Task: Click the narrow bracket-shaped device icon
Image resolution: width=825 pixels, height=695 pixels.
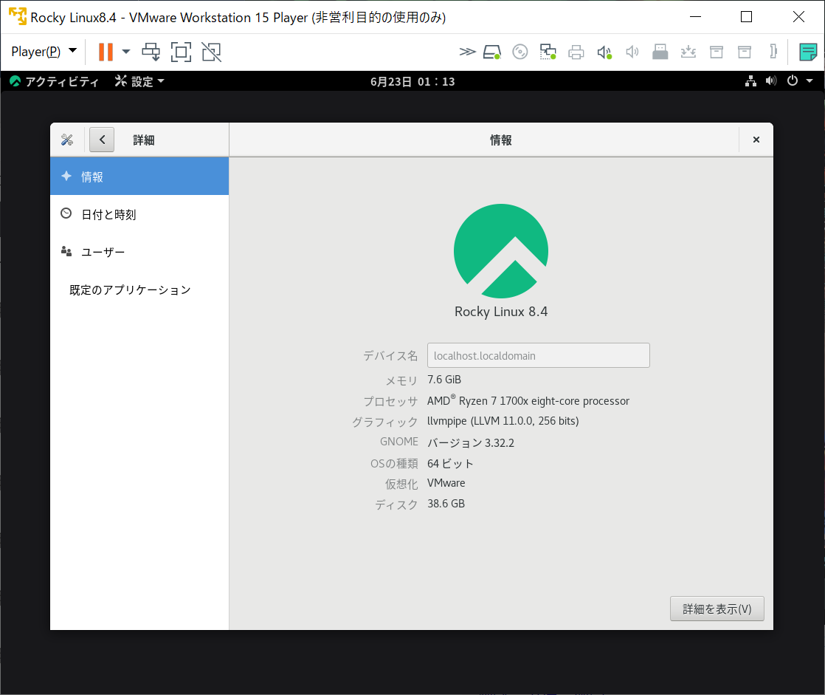Action: tap(773, 52)
